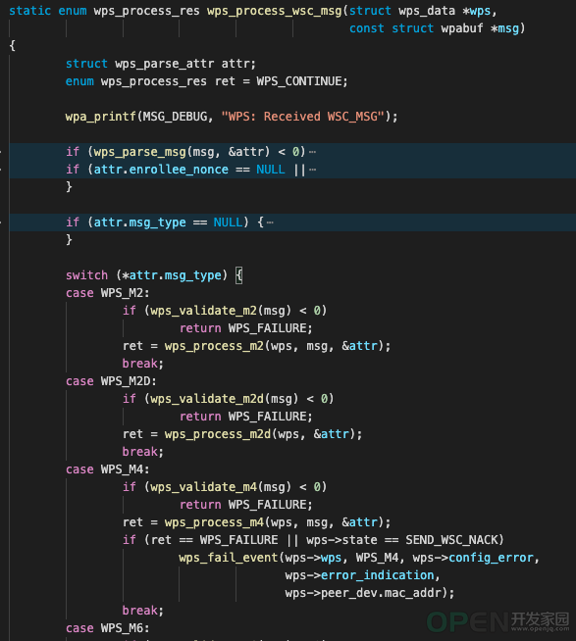The width and height of the screenshot is (576, 641).
Task: Click the wps_process_wsc_msg function name
Action: tap(275, 11)
